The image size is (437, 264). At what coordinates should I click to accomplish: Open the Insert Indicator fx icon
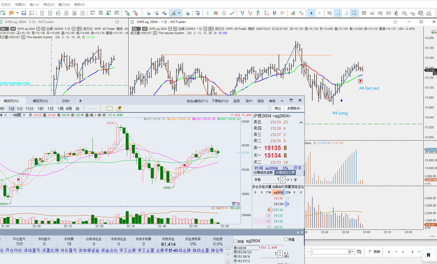point(101,13)
